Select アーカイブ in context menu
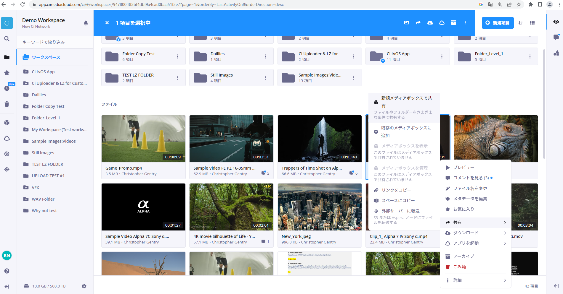 pyautogui.click(x=476, y=256)
